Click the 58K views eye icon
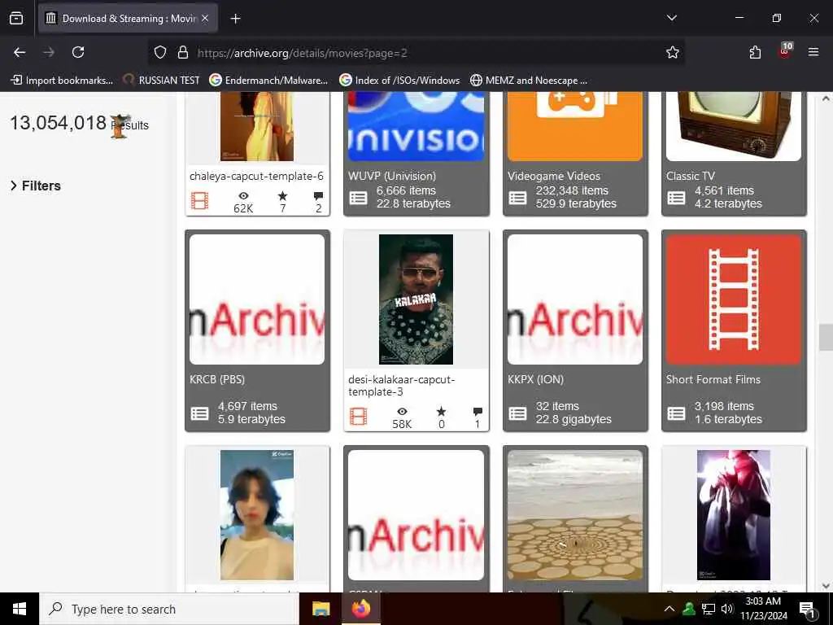 click(x=402, y=411)
